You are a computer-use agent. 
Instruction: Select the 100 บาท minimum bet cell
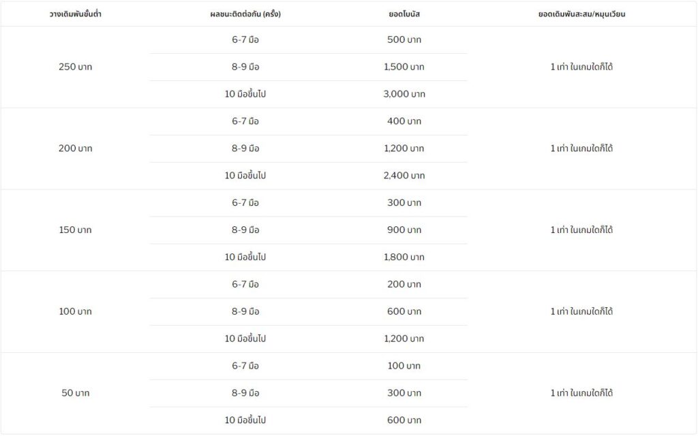coord(75,312)
